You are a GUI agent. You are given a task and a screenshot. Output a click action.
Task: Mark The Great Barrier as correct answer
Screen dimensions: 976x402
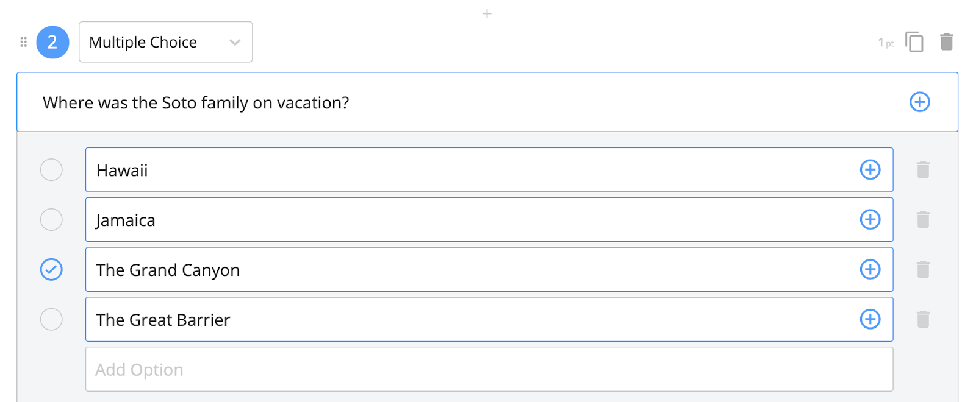[51, 319]
